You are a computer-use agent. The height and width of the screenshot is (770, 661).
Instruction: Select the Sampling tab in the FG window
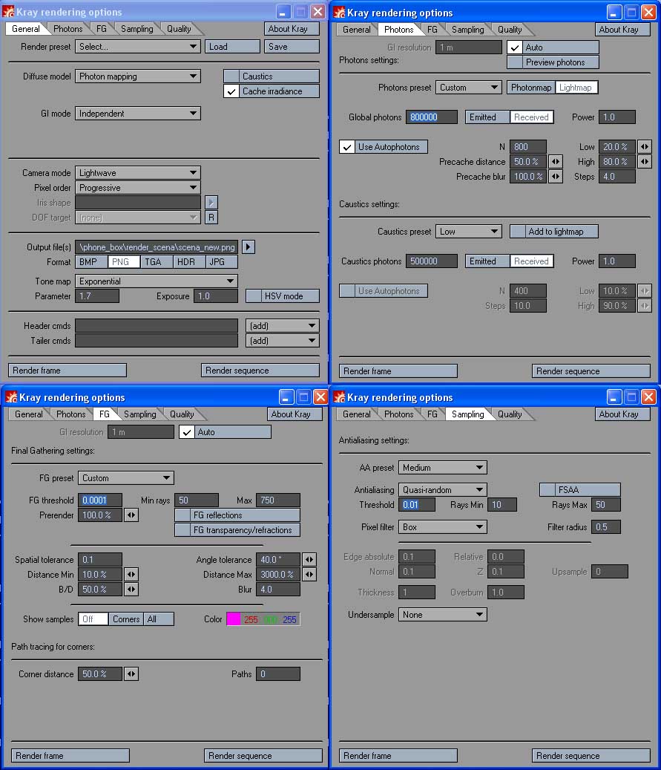click(139, 414)
